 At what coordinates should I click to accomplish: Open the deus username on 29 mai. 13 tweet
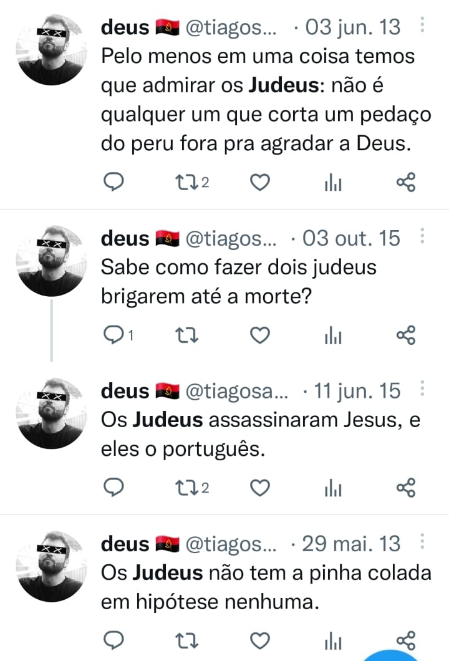125,544
